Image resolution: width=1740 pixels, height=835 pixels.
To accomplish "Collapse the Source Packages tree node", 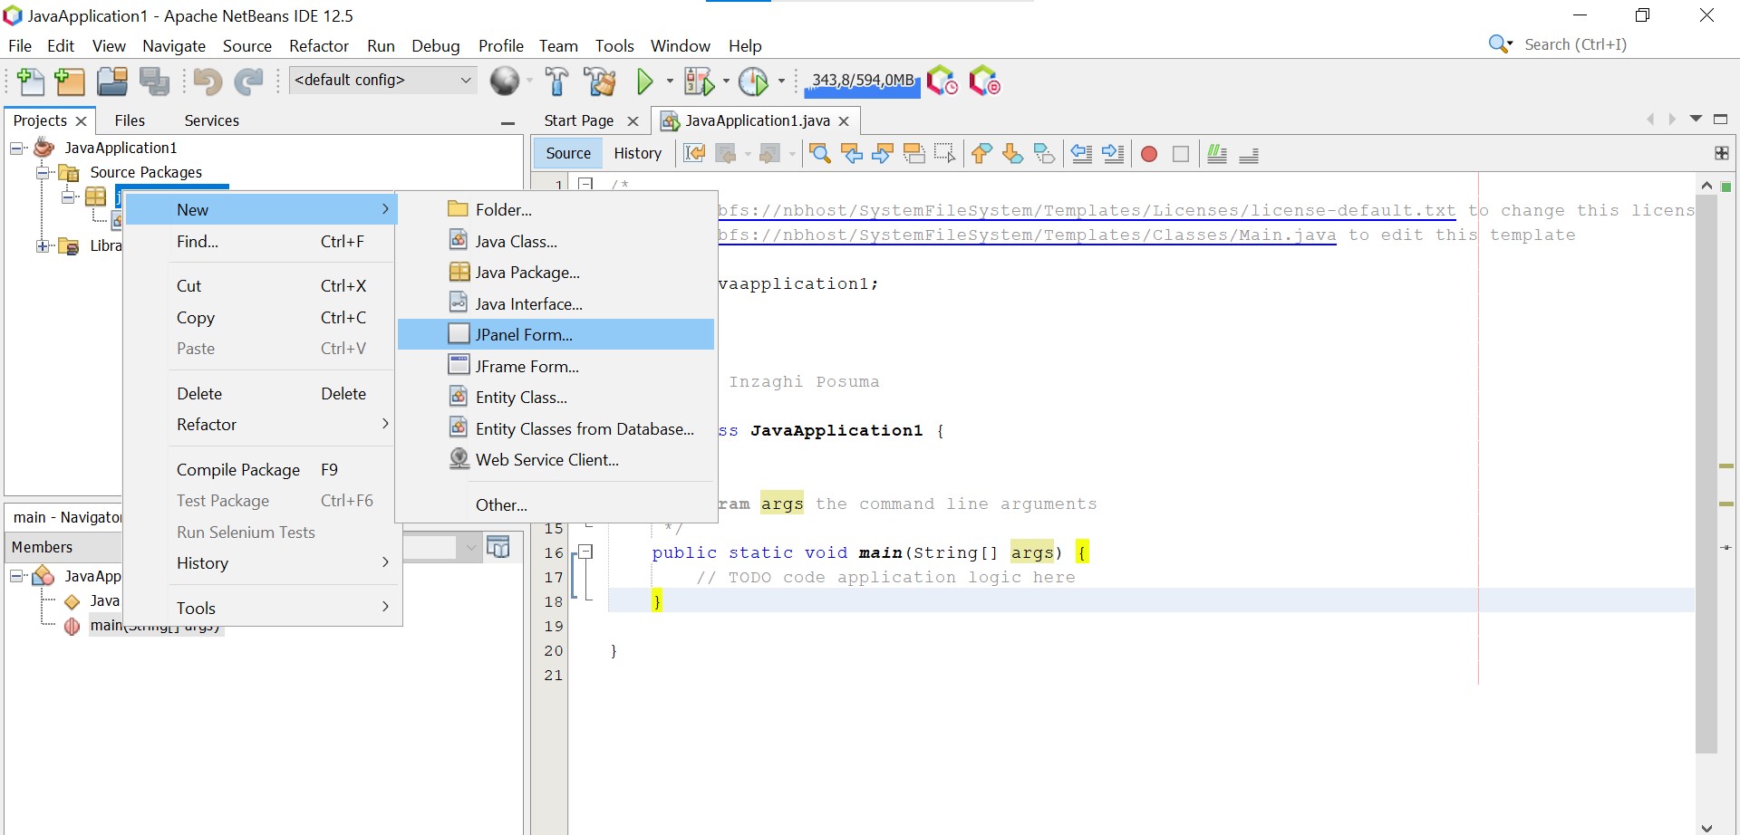I will pos(42,172).
